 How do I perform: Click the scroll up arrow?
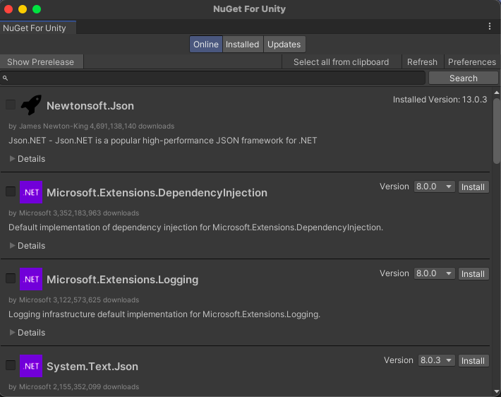click(497, 93)
